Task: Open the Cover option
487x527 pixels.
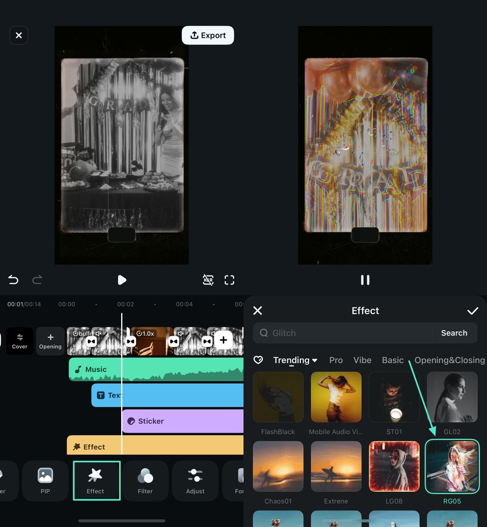Action: 20,341
